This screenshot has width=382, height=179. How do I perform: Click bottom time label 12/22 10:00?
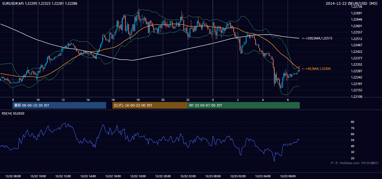click(38, 176)
